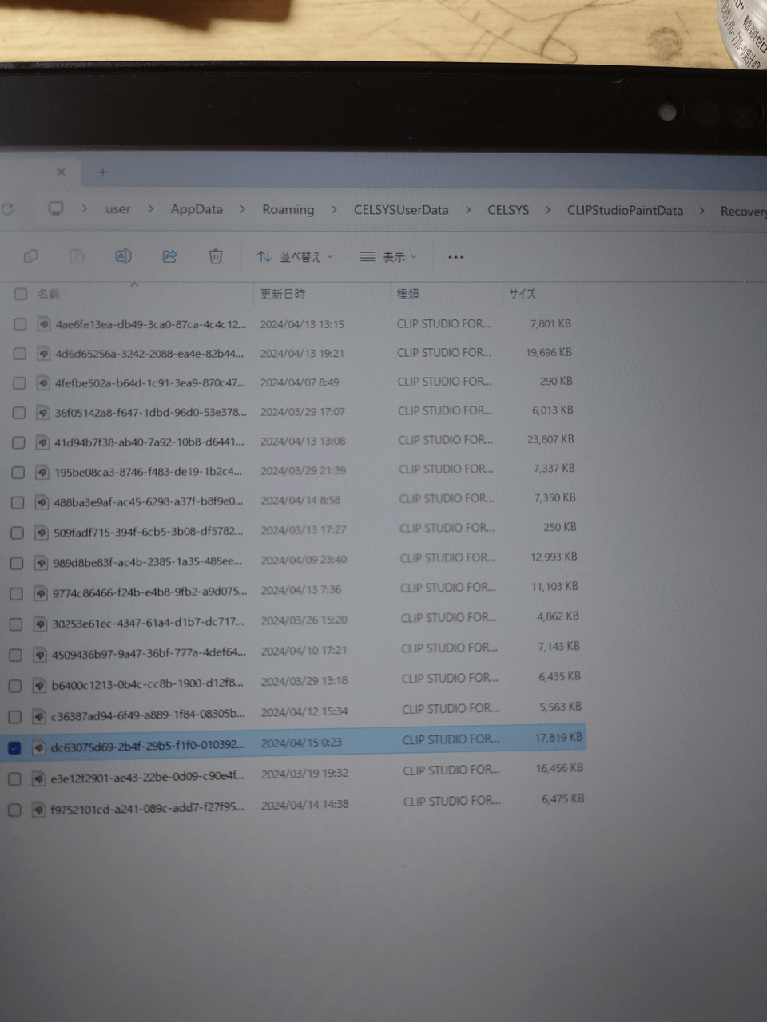Click the size value 16,456 KB
The height and width of the screenshot is (1022, 767).
click(x=559, y=768)
